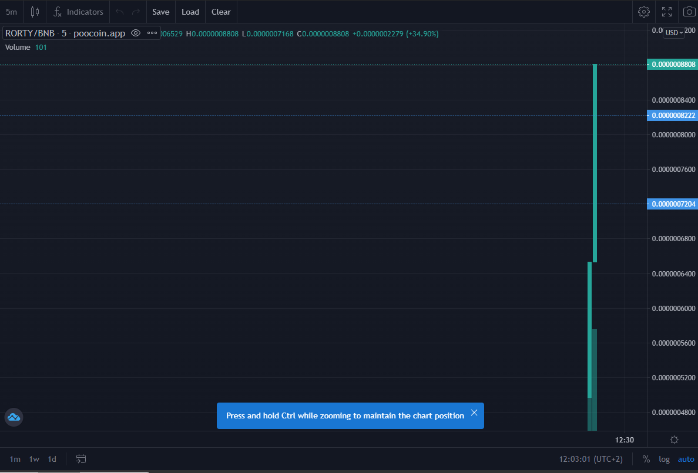This screenshot has width=698, height=473.
Task: Change the candle chart style icon
Action: tap(34, 12)
